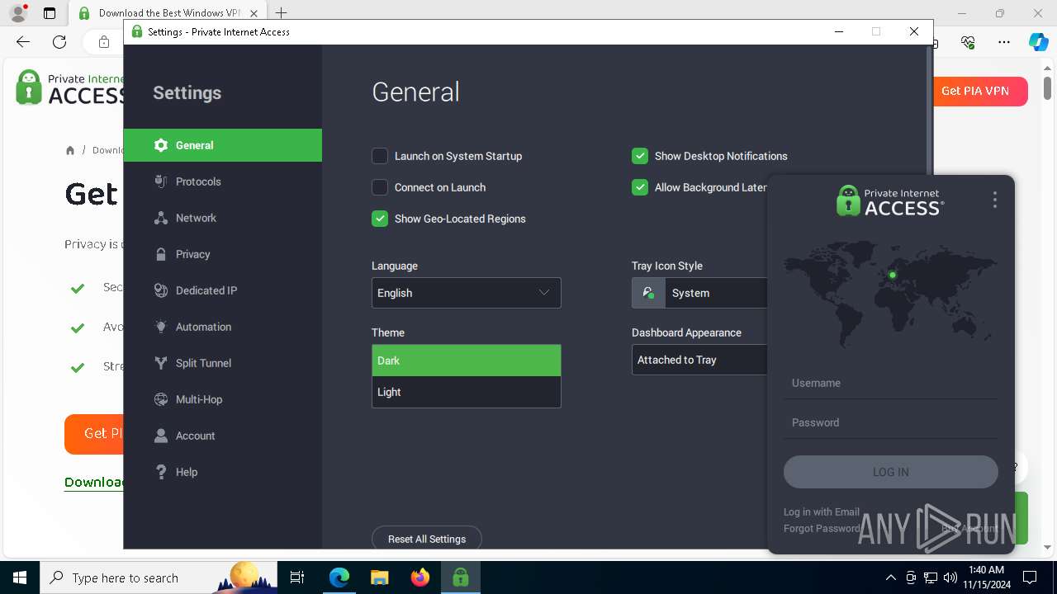Enable Connect on Launch checkbox
Image resolution: width=1057 pixels, height=594 pixels.
click(x=380, y=187)
